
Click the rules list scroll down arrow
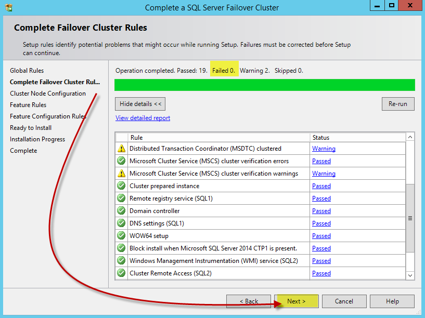pos(410,275)
